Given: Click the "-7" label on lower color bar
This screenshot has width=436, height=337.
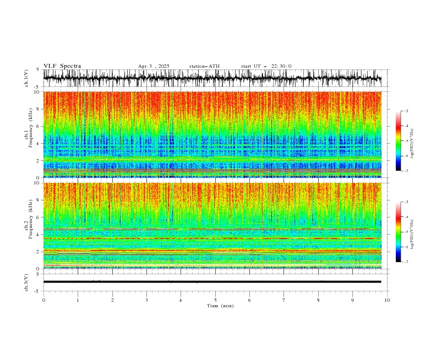Looking at the screenshot, I should [406, 262].
